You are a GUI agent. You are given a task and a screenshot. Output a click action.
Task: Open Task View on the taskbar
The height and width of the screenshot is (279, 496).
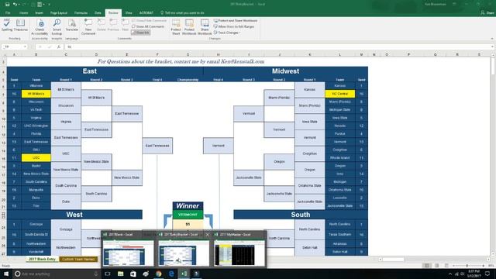(108, 274)
